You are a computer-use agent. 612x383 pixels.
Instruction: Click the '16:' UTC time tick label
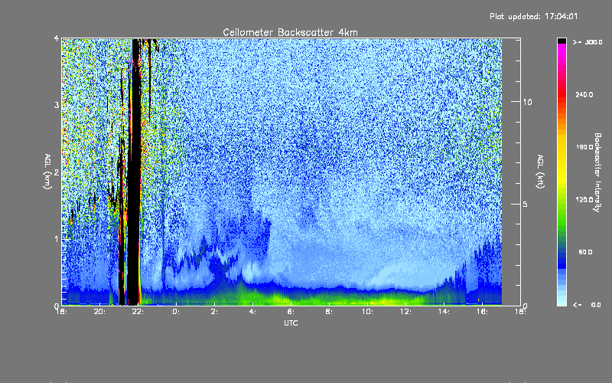(x=482, y=312)
